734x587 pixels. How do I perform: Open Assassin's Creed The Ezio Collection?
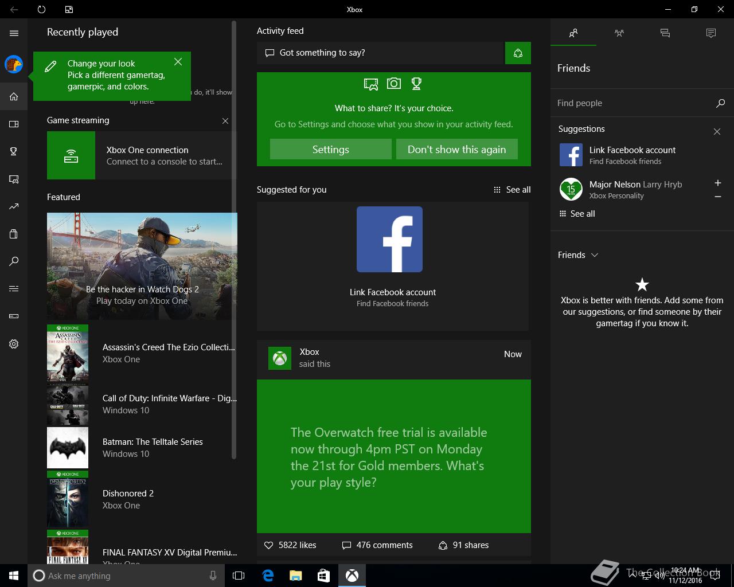click(142, 353)
